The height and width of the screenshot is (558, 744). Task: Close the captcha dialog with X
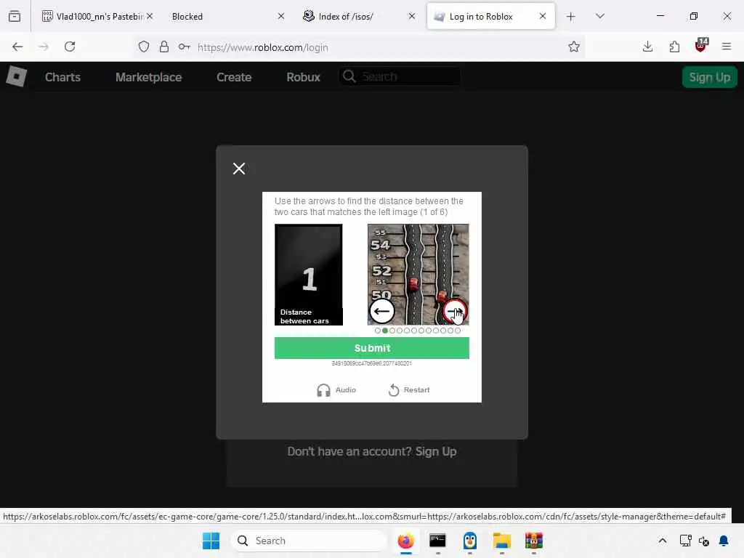click(x=238, y=169)
